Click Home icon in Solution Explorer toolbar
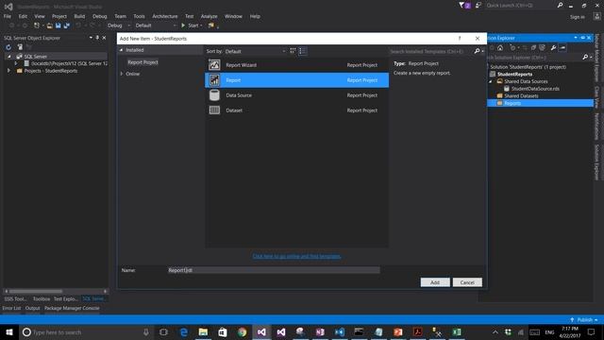The width and height of the screenshot is (604, 340). (x=500, y=48)
